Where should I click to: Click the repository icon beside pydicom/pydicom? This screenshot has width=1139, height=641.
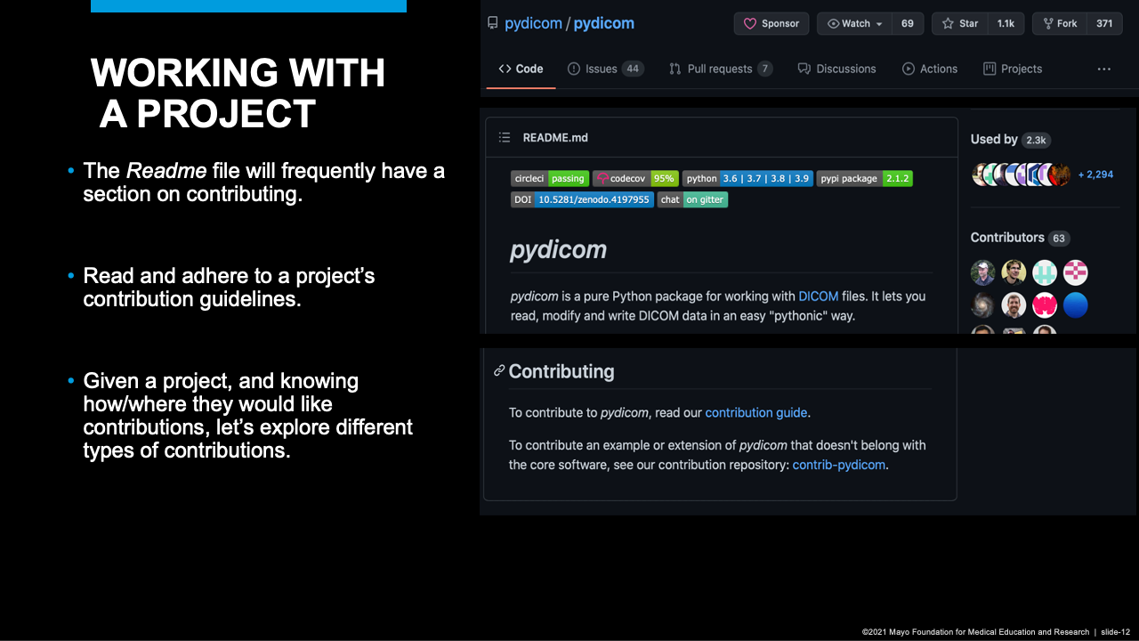coord(493,23)
